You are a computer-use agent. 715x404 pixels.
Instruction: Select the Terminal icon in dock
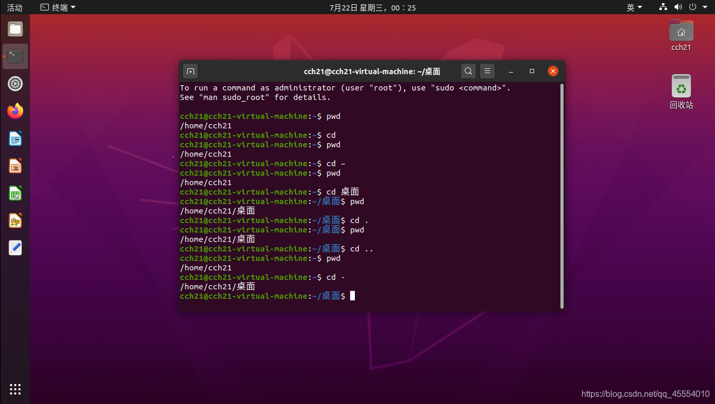point(15,56)
